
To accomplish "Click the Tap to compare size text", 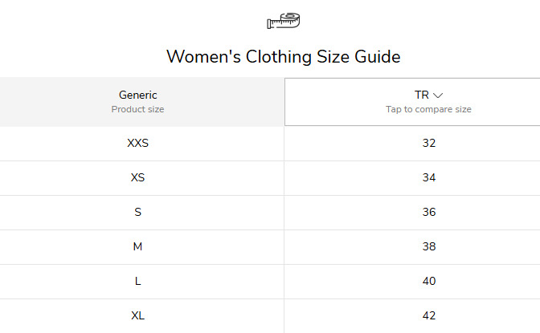I will 428,109.
